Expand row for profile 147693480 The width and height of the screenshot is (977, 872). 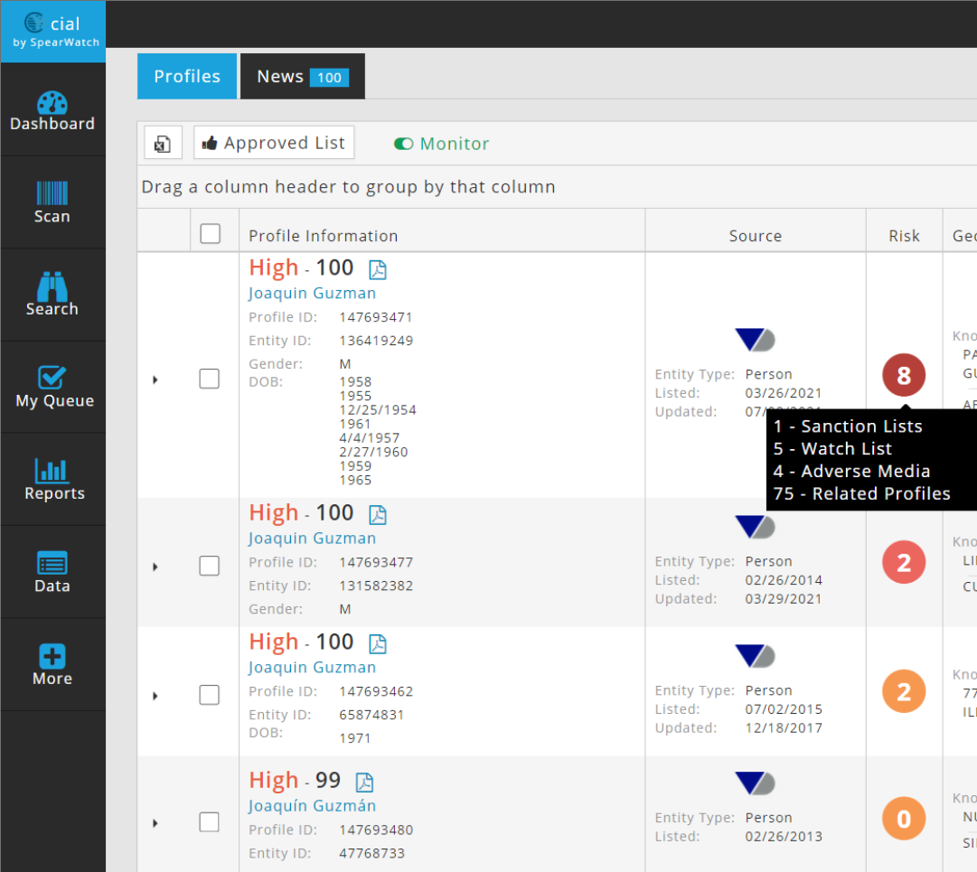155,823
